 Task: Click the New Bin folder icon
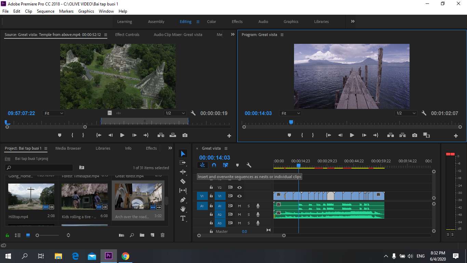click(x=142, y=235)
